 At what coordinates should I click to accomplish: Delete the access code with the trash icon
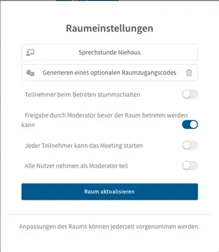(x=189, y=73)
